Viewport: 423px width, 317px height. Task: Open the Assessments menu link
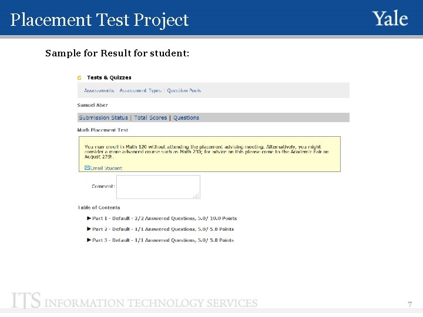point(99,90)
